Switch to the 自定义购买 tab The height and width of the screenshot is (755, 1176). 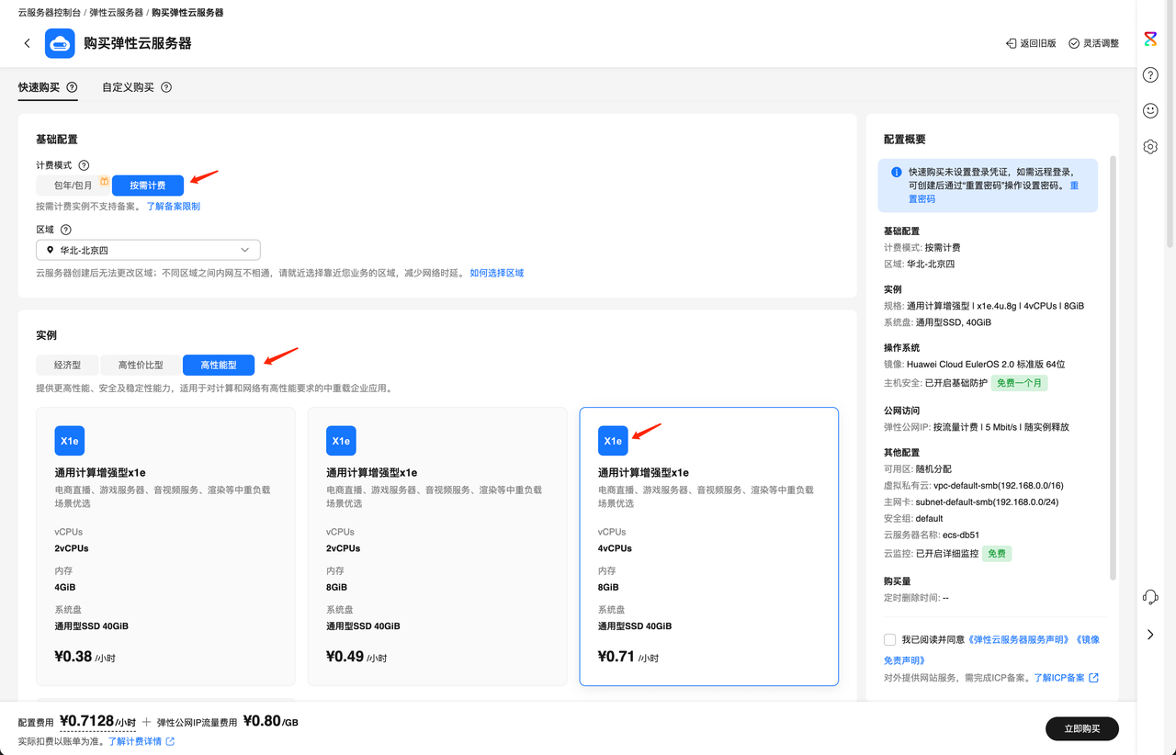click(x=130, y=86)
